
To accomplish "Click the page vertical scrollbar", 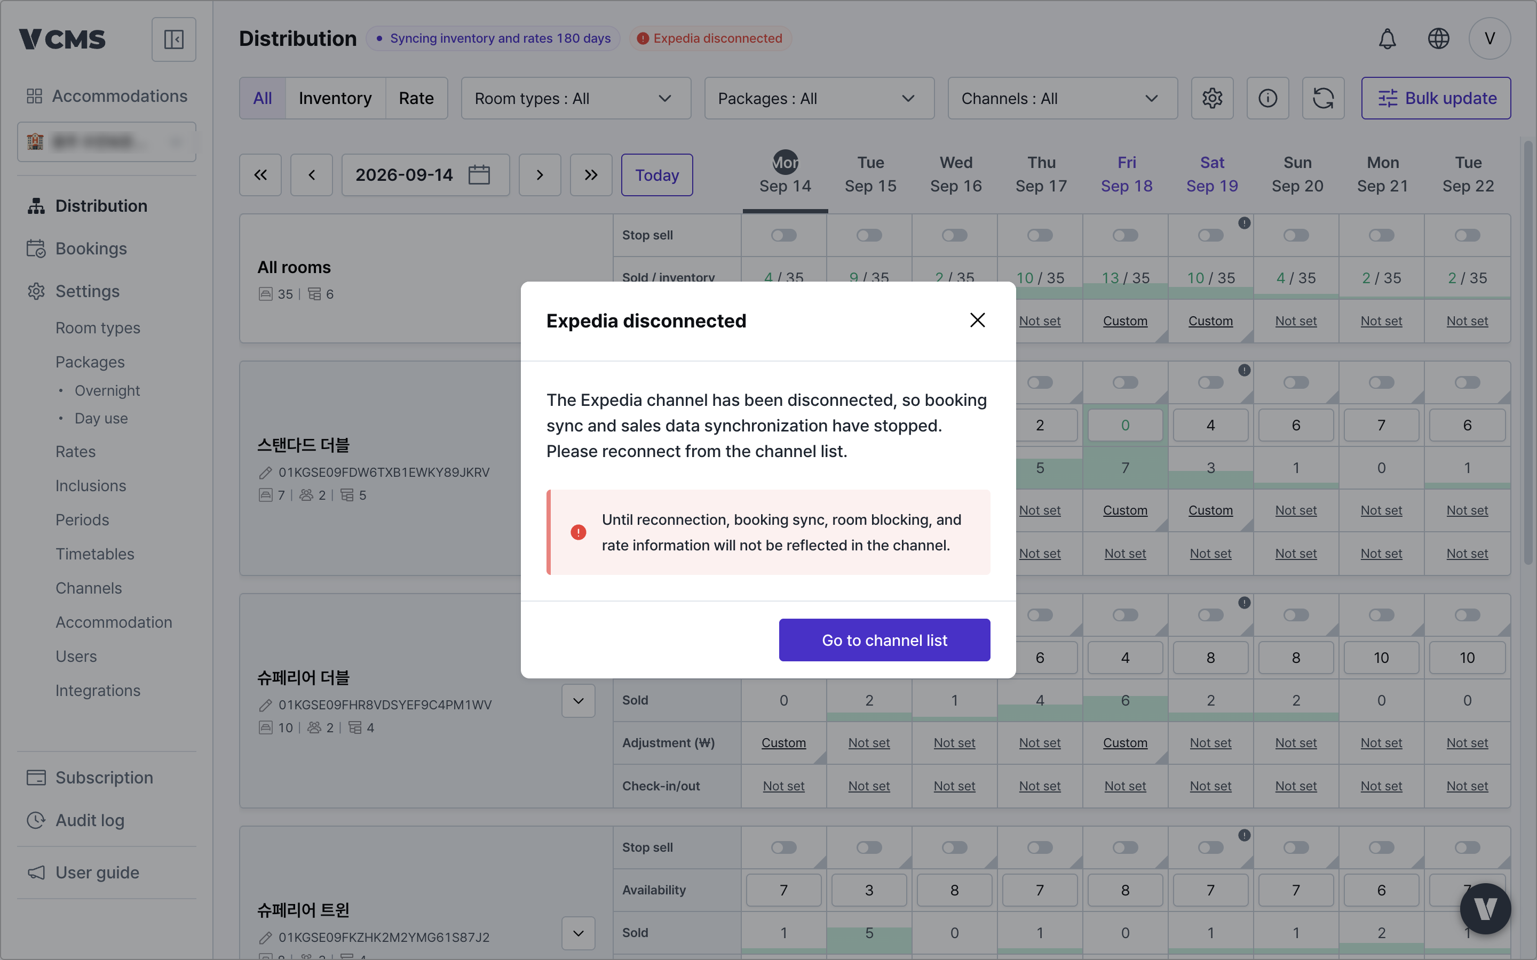I will (1528, 353).
